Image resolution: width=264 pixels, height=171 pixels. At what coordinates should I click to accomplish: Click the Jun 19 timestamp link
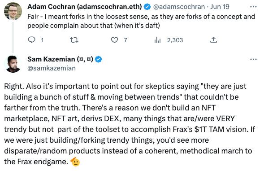point(220,7)
